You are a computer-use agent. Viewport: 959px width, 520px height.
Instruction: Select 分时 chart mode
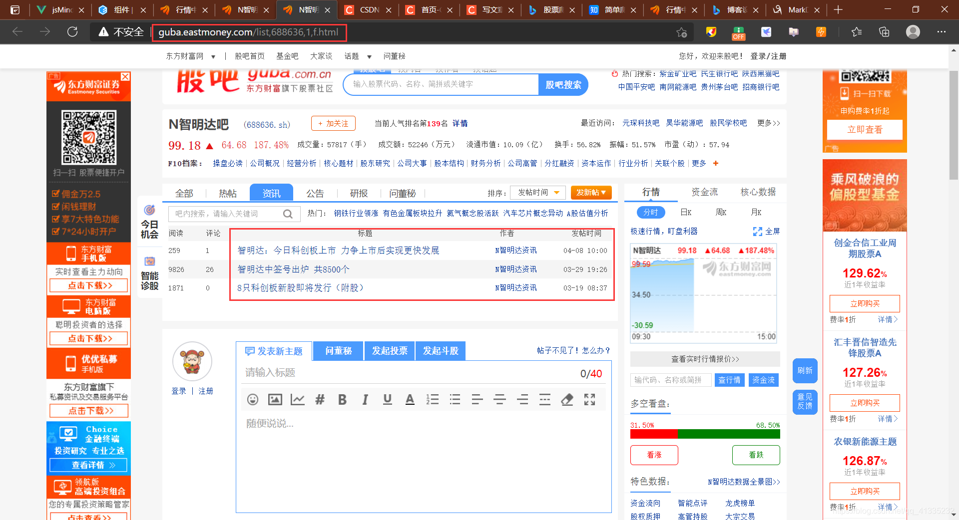651,213
